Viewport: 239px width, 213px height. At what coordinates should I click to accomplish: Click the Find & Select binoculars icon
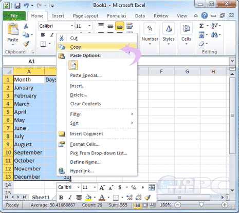214,35
